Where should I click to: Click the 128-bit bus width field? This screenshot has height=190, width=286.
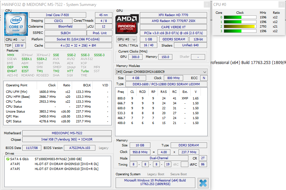198,39
